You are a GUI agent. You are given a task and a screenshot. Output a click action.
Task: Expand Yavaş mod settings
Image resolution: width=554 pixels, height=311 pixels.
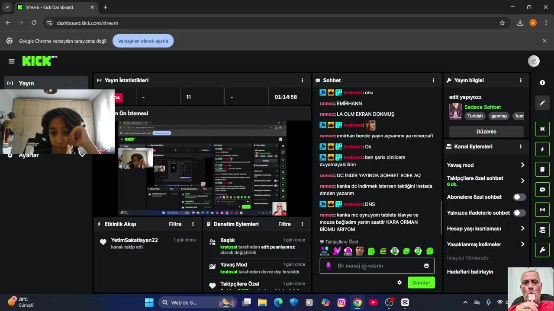[x=522, y=165]
